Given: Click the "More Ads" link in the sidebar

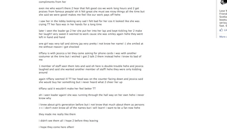Looking at the screenshot, I should [223, 37].
